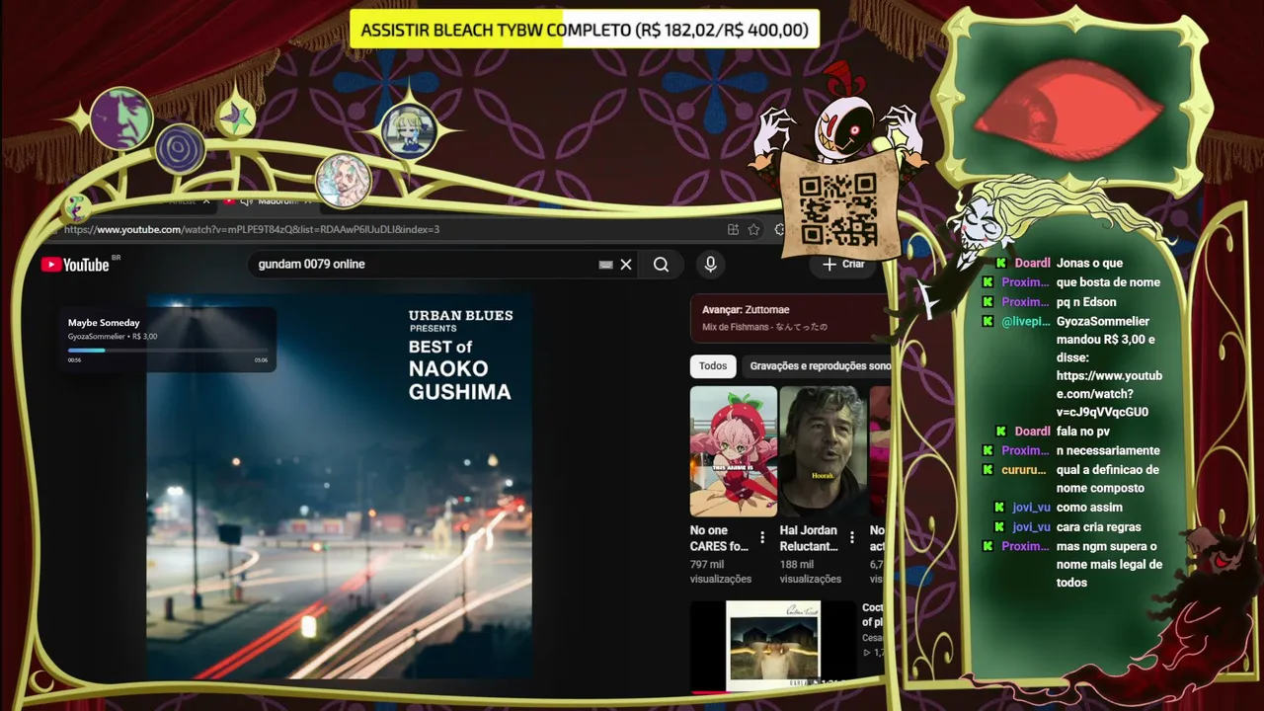Viewport: 1264px width, 711px height.
Task: Open the album cover video thumbnail below the shorts
Action: 773,646
